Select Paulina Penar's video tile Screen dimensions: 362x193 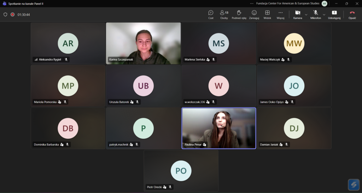[x=218, y=128]
